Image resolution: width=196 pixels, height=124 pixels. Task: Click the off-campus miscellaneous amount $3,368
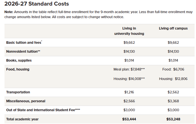point(173,101)
